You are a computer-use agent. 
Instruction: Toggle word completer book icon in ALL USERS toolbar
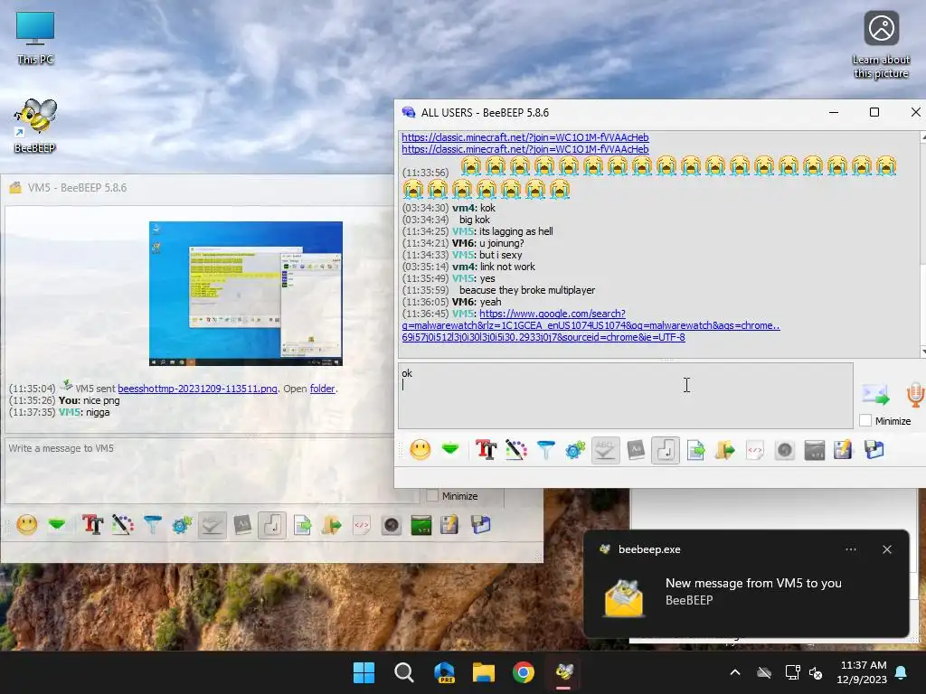click(x=636, y=450)
